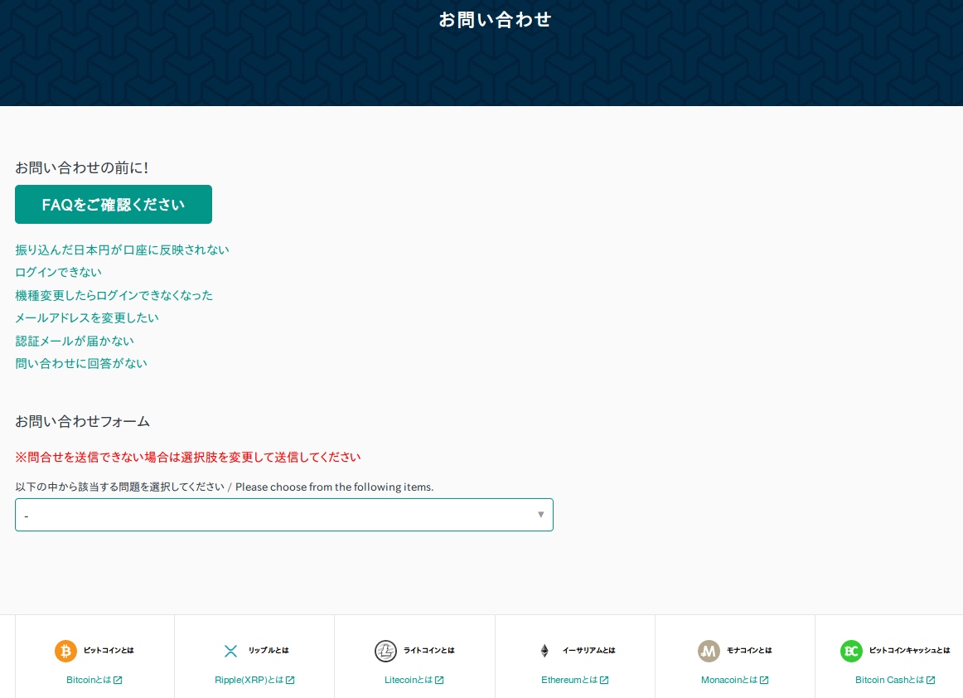This screenshot has width=963, height=698.
Task: Click the red ※問合せを送信できない場合 notice
Action: pyautogui.click(x=188, y=457)
